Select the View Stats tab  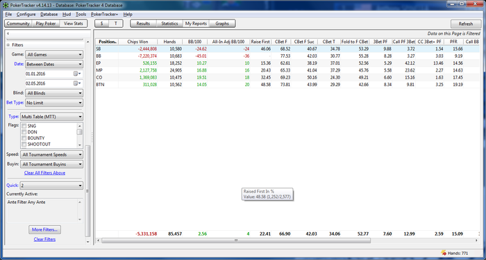pyautogui.click(x=74, y=24)
